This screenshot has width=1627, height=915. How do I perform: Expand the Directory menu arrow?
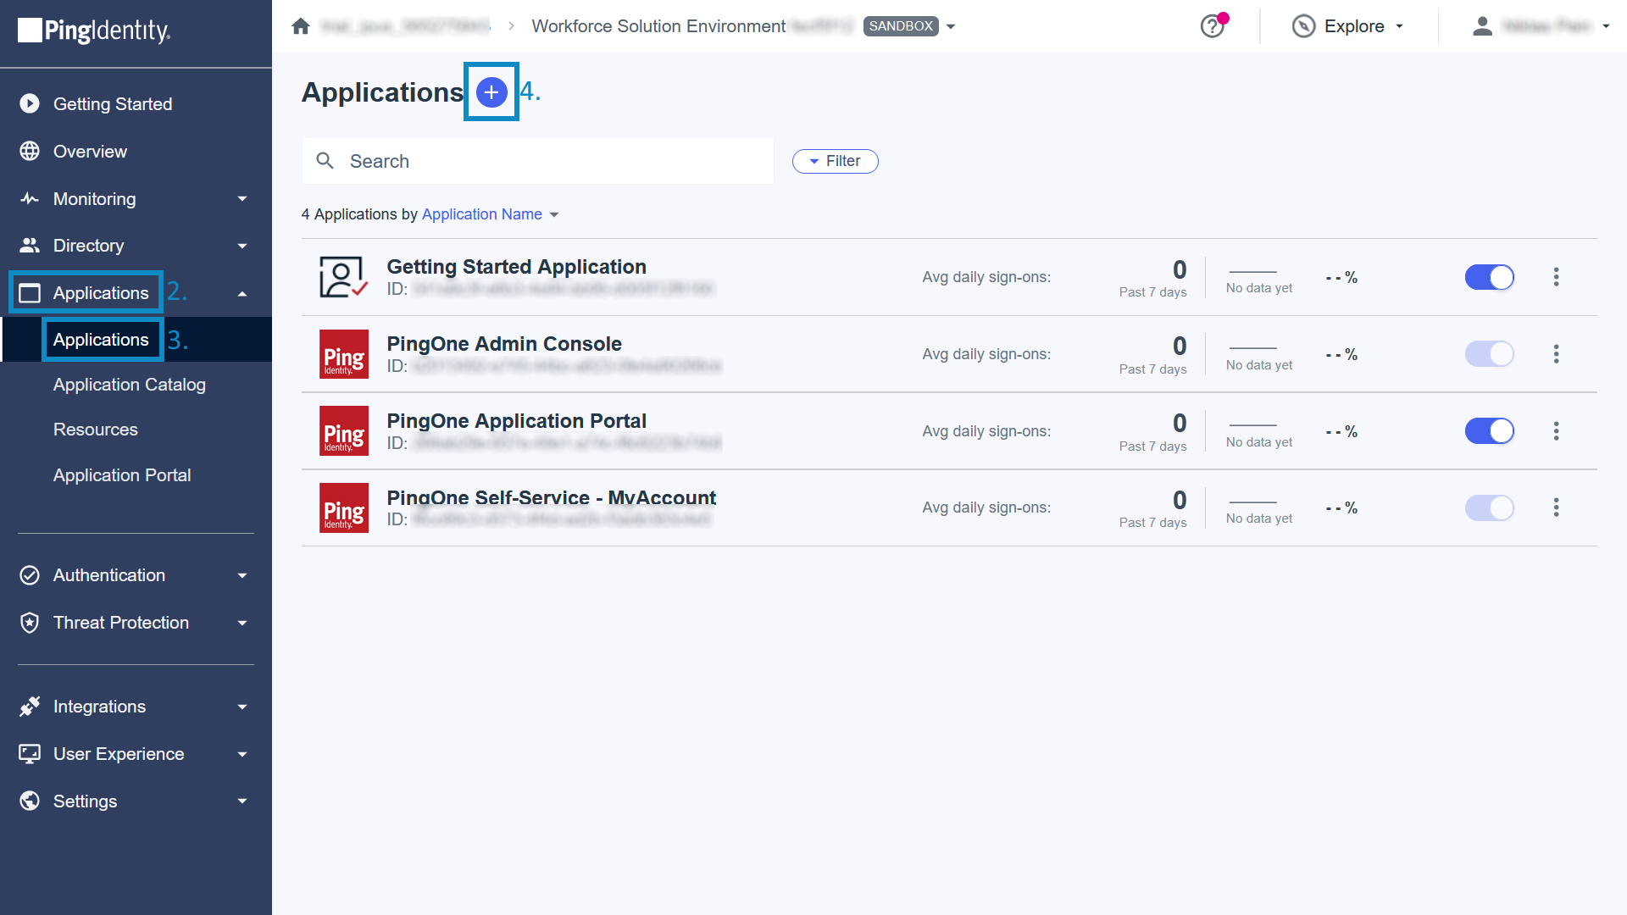tap(242, 246)
